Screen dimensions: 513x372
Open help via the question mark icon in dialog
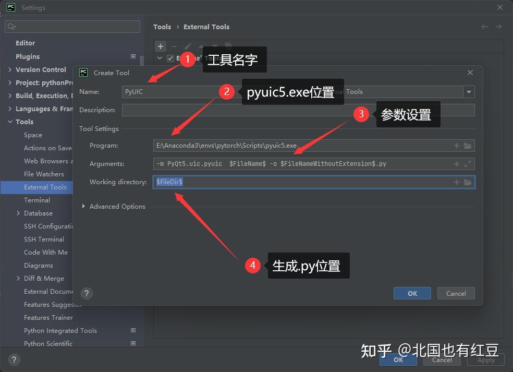[x=87, y=293]
